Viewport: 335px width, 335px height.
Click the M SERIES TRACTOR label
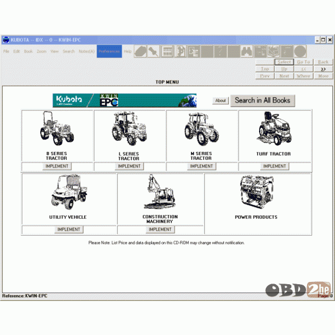[201, 156]
